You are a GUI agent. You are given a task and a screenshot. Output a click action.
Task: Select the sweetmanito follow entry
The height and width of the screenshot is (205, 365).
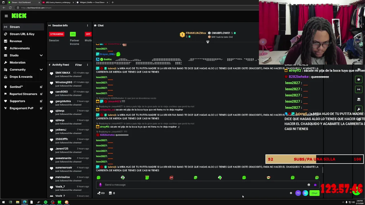click(x=70, y=160)
